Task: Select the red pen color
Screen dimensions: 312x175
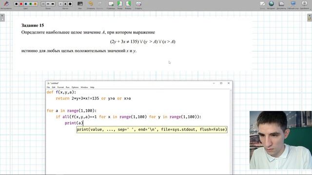Action: coord(21,4)
